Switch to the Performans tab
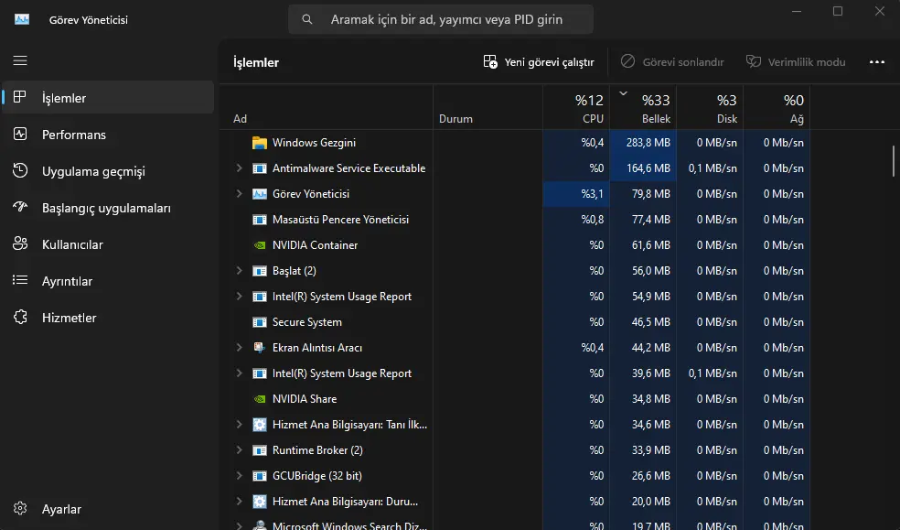This screenshot has width=900, height=530. click(x=108, y=135)
